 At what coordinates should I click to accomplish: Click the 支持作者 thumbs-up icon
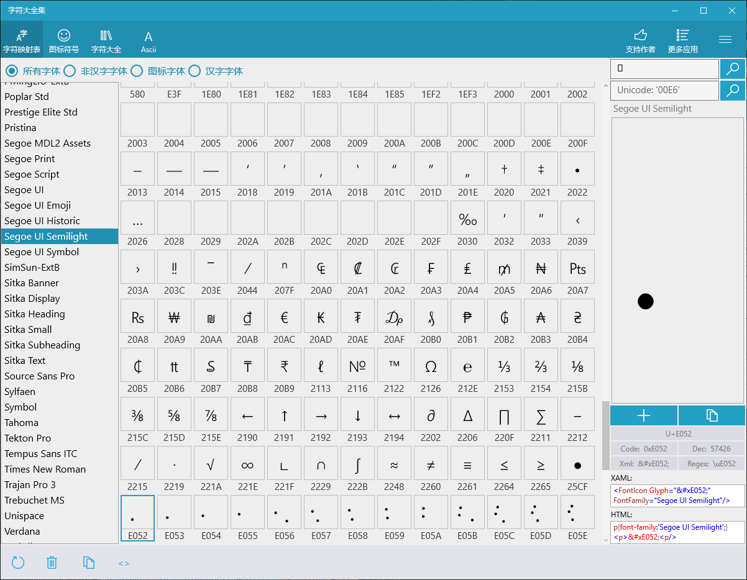click(640, 39)
